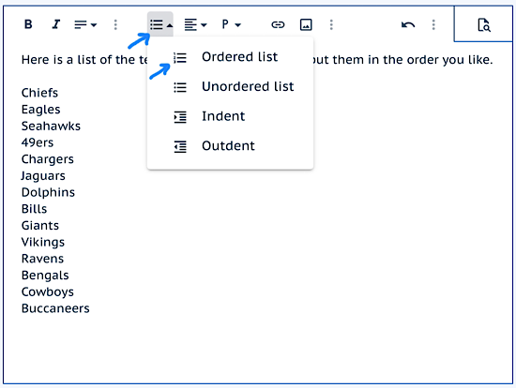This screenshot has width=516, height=388.
Task: Select Unordered list from menu
Action: tap(231, 87)
